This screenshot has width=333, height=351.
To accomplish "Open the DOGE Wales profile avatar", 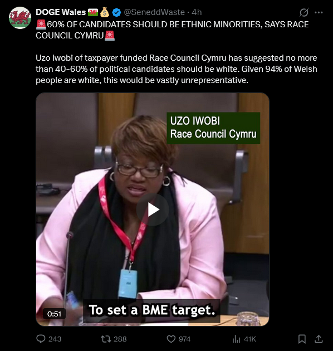I will (20, 18).
